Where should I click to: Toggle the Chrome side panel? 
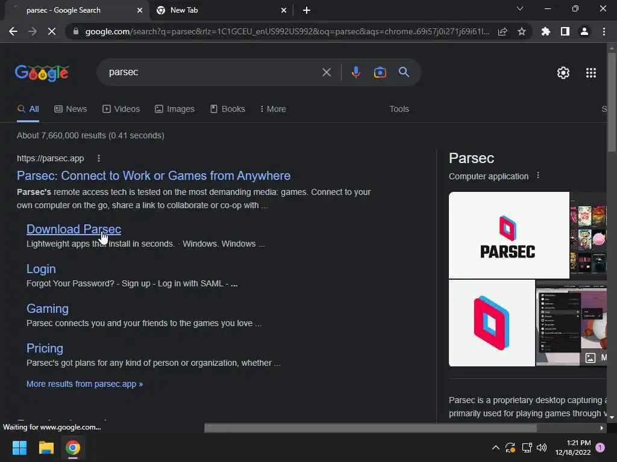point(565,31)
